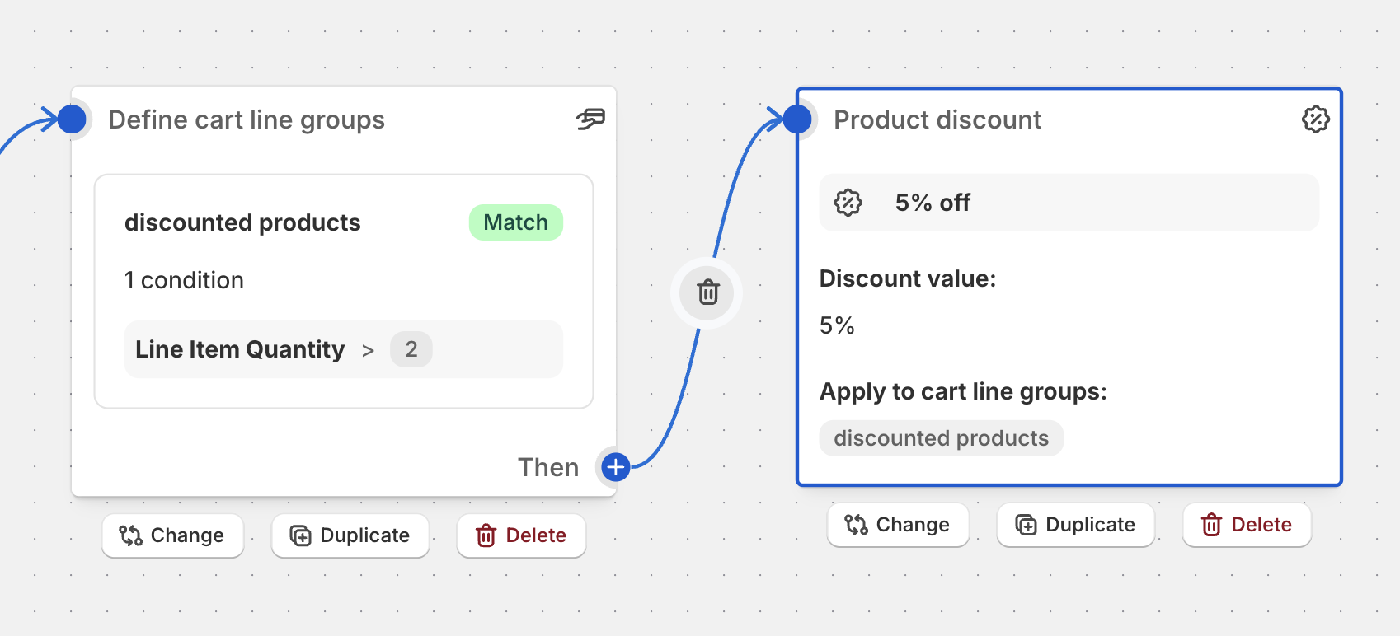Click the Product discount node title
1400x636 pixels.
[937, 119]
